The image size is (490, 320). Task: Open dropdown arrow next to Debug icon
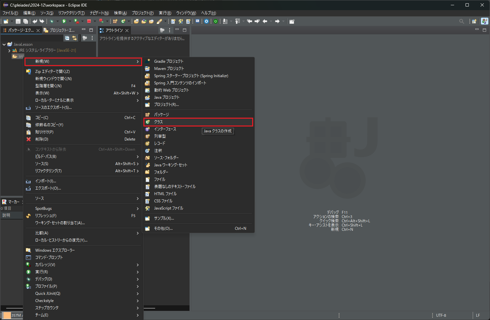57,21
